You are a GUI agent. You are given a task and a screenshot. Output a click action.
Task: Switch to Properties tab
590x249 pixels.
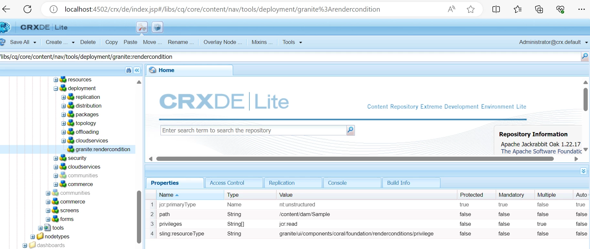[x=175, y=183]
